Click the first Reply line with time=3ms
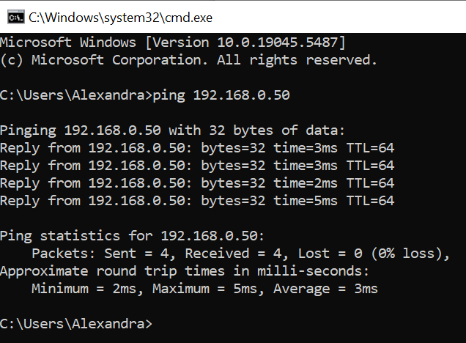This screenshot has height=343, width=466. (x=197, y=148)
